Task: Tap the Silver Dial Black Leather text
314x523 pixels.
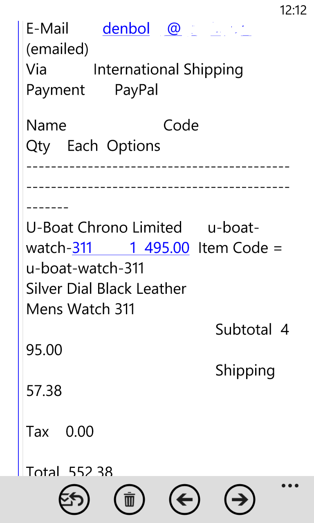Action: coord(106,288)
